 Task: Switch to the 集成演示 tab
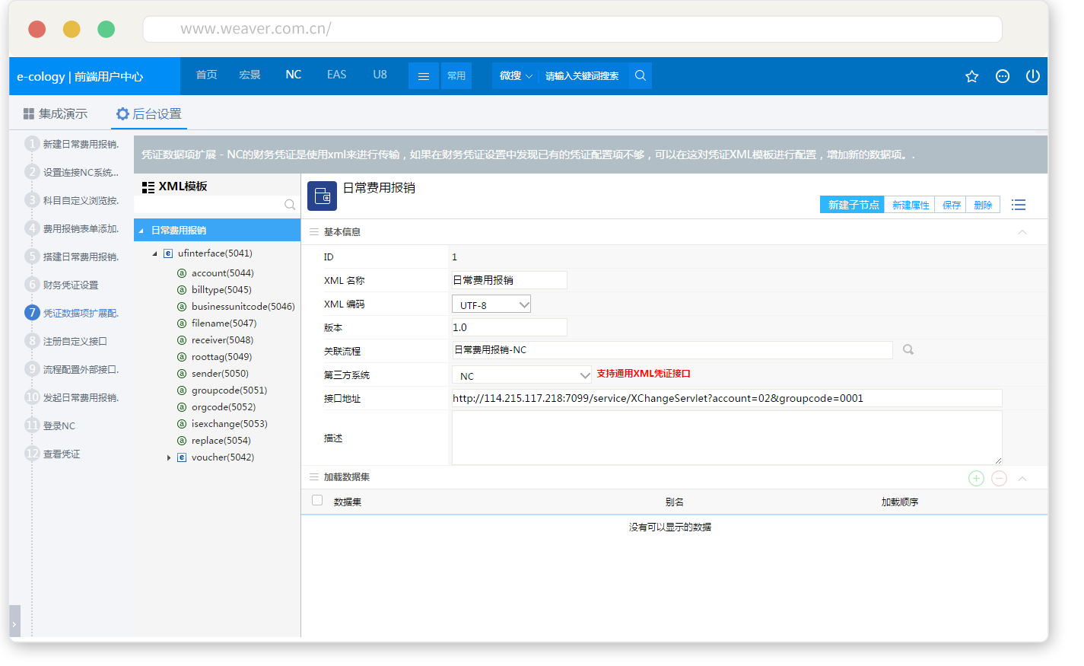[56, 113]
